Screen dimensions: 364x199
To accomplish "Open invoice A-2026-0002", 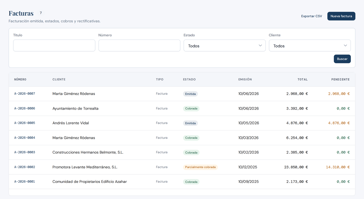I will pos(25,167).
